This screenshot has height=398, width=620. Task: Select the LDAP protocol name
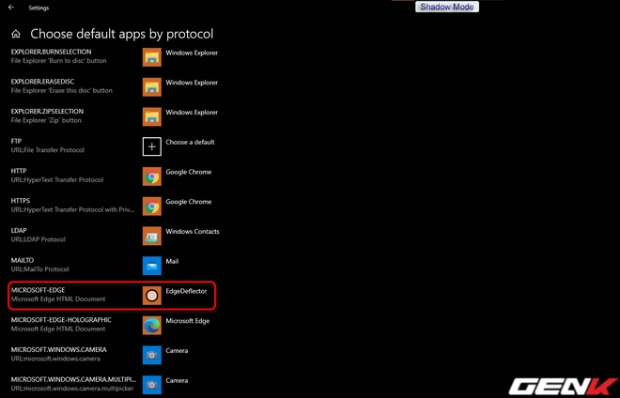tap(19, 230)
